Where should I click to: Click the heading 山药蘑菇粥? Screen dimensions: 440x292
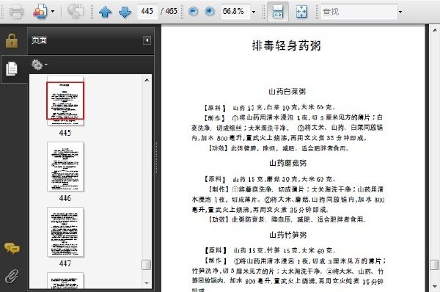(287, 163)
